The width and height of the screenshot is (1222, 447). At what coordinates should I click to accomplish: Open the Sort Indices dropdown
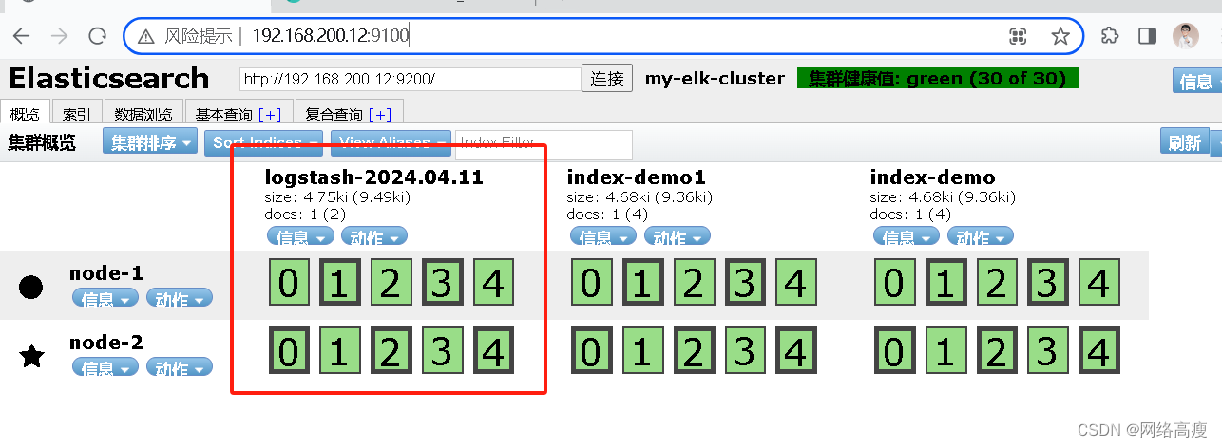pos(264,142)
